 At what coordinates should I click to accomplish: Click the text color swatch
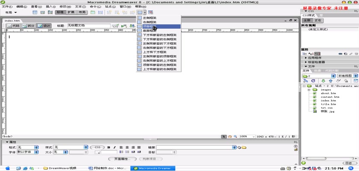[97, 152]
